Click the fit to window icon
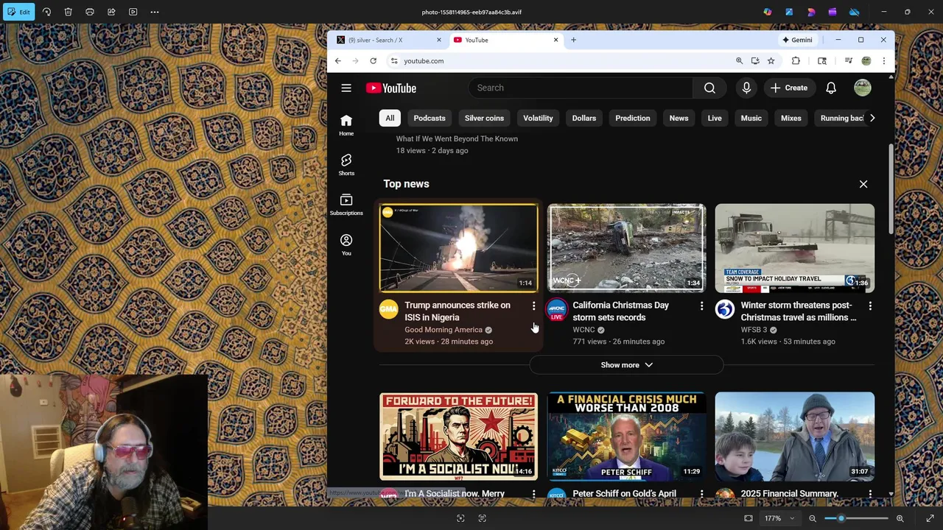Viewport: 943px width, 530px height. pyautogui.click(x=749, y=518)
